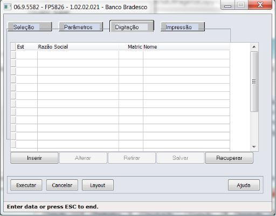This screenshot has width=276, height=216.
Task: Click first empty cell under Razão Social
Action: coord(78,55)
